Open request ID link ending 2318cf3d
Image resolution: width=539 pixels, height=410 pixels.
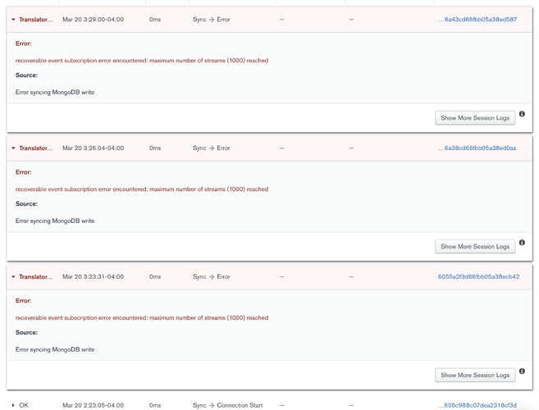click(x=477, y=405)
